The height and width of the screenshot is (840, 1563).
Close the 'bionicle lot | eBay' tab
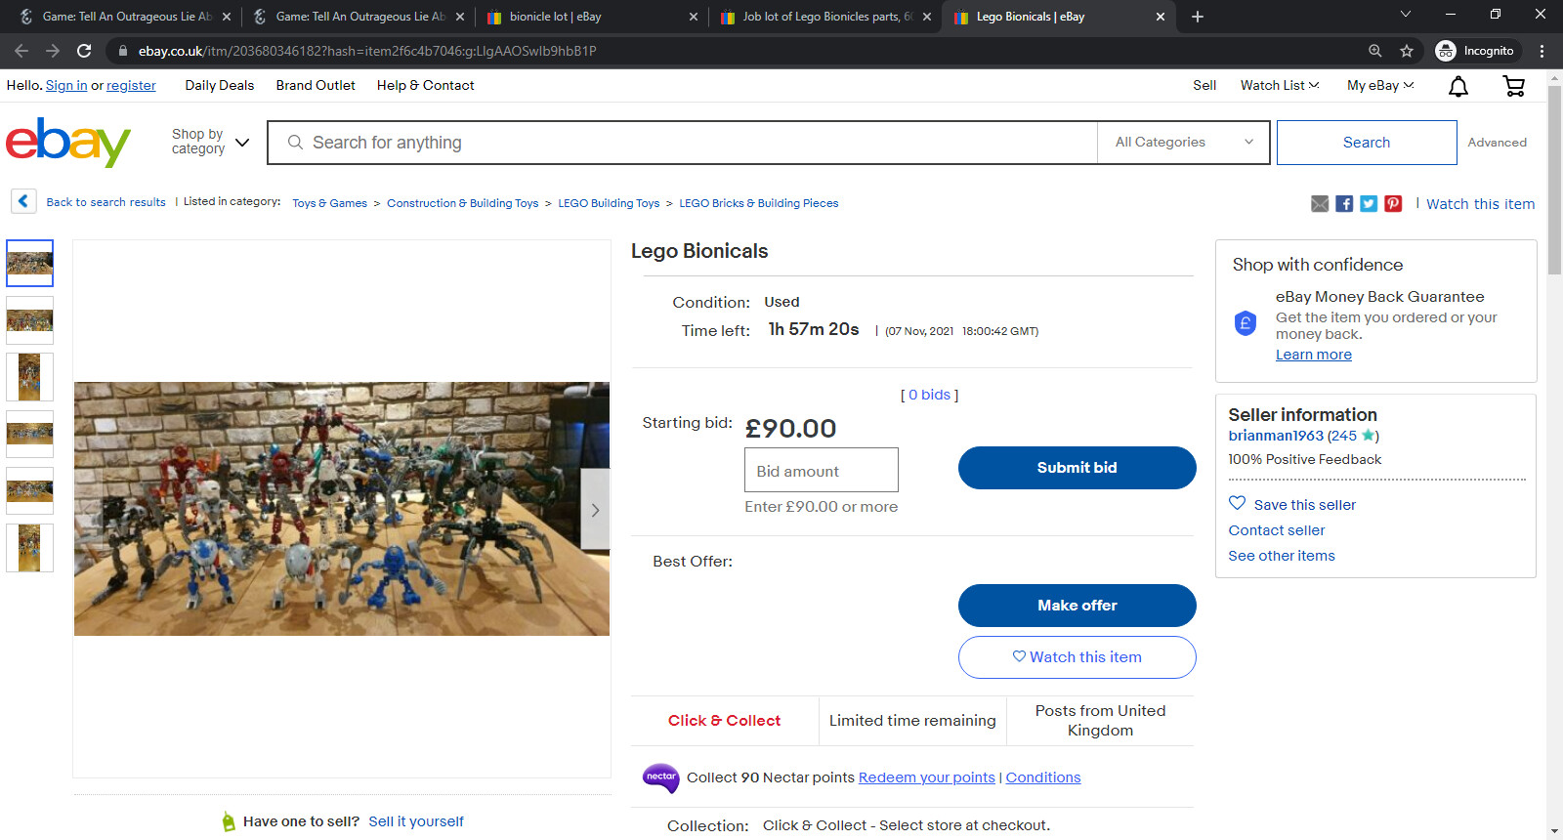(694, 17)
